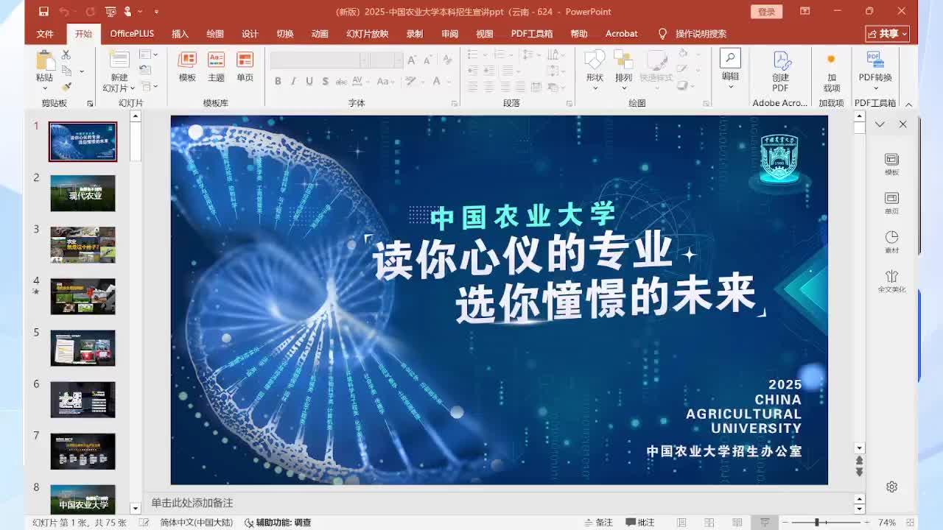Switch to the 设计 tab
Image resolution: width=943 pixels, height=530 pixels.
point(250,34)
